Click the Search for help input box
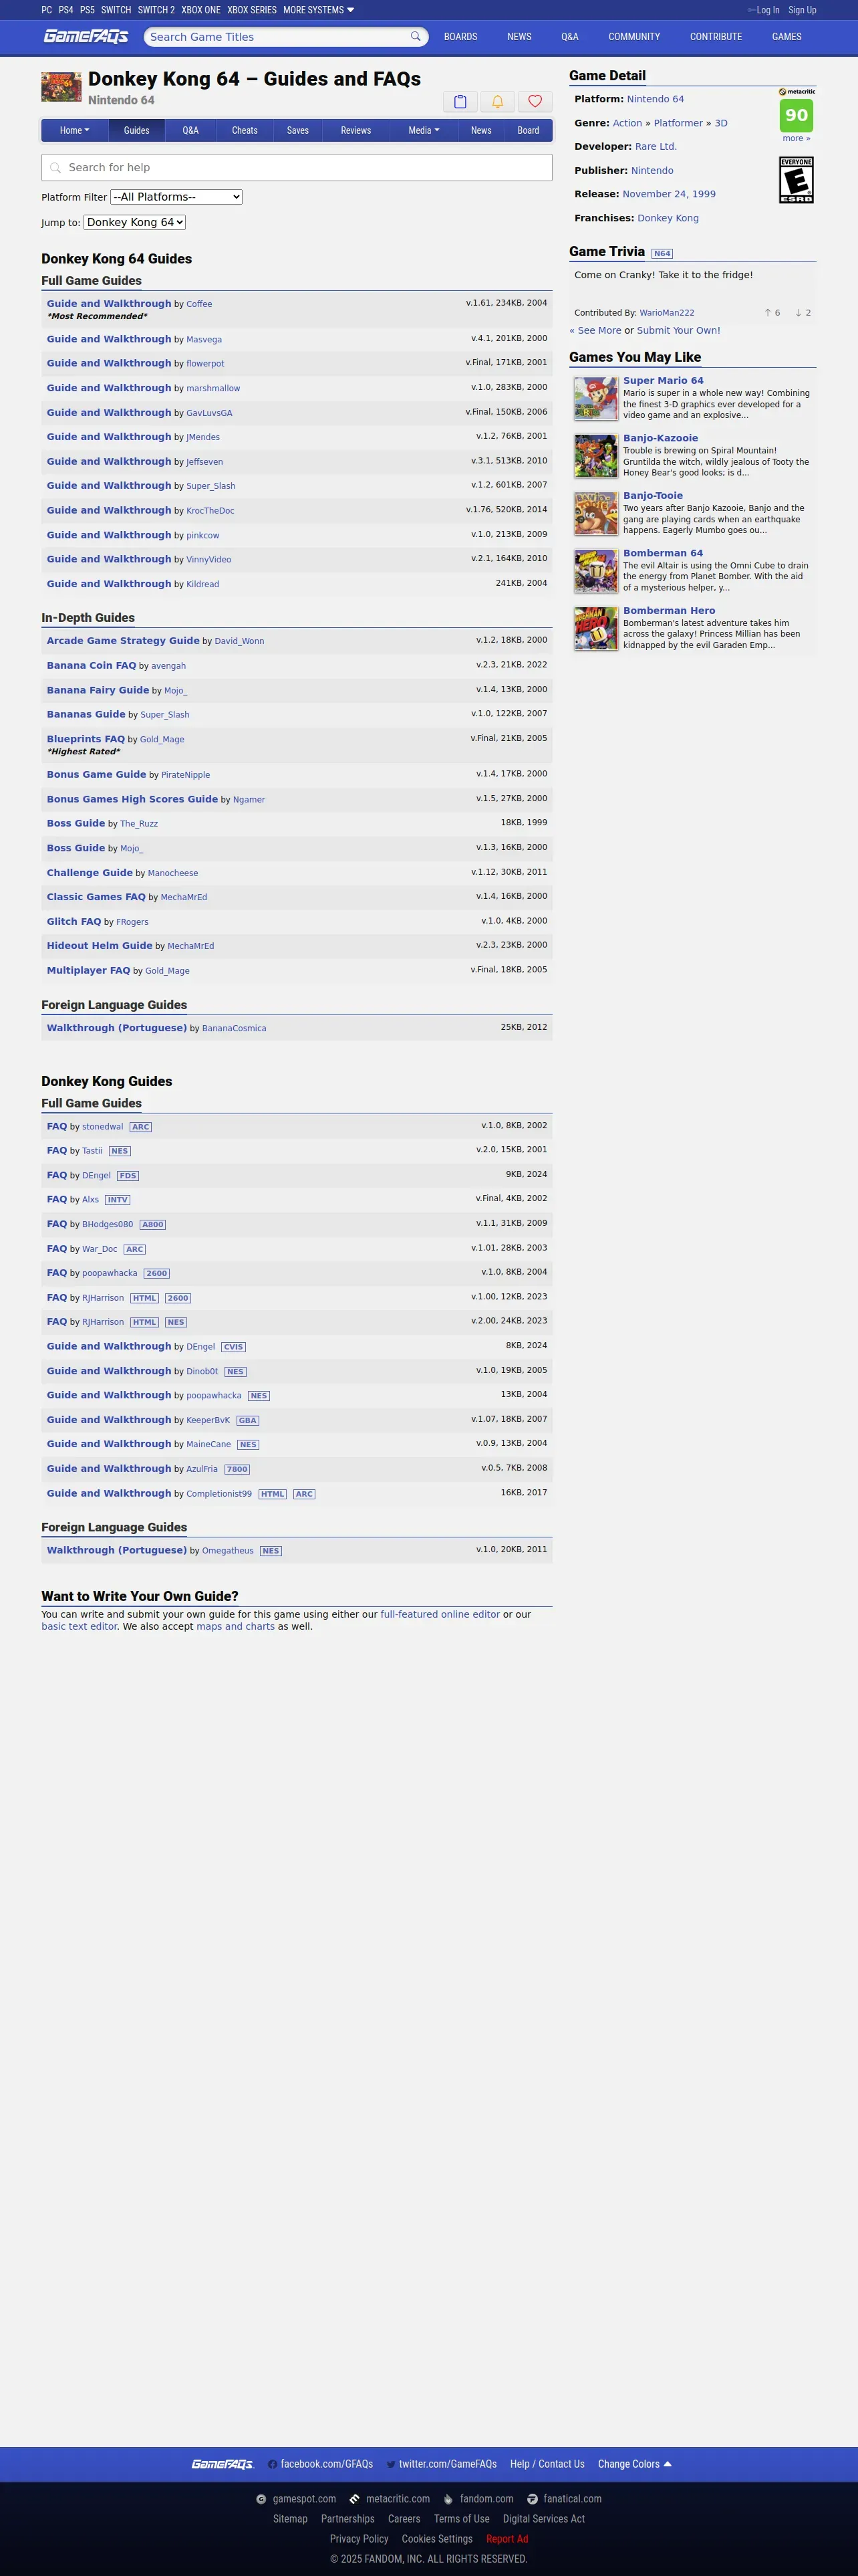858x2576 pixels. coord(297,167)
